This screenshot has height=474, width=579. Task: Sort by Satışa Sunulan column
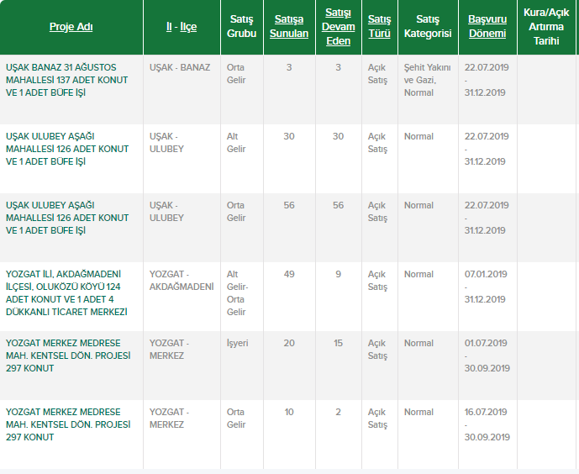click(288, 27)
